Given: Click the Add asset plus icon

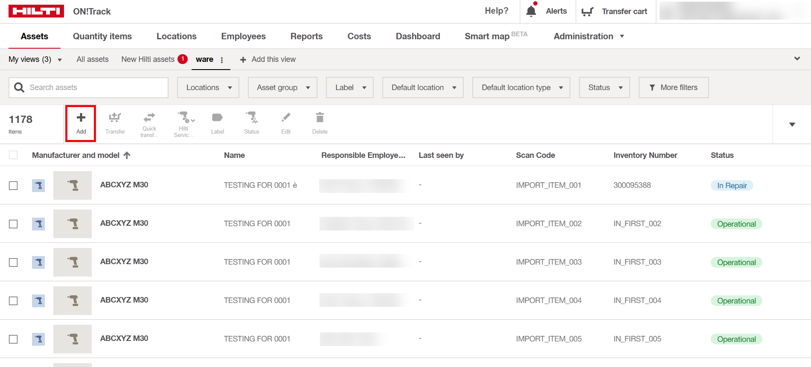Looking at the screenshot, I should [81, 118].
